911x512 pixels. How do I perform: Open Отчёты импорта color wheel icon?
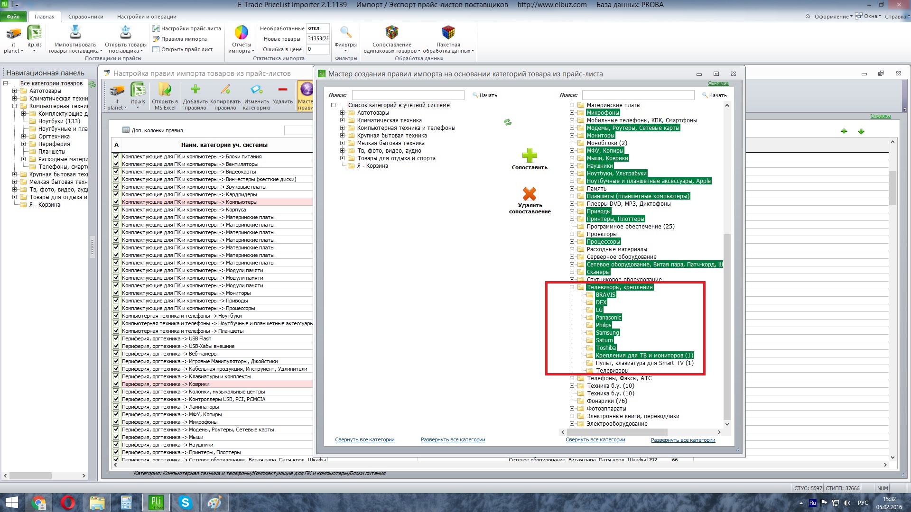242,33
